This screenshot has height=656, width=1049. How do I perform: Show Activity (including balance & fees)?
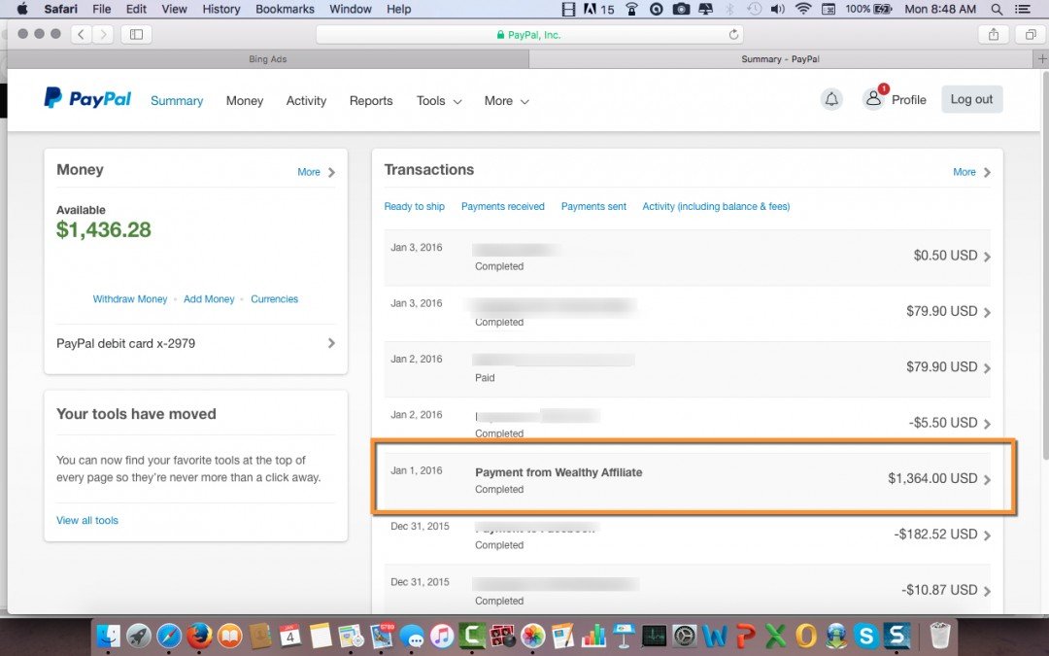tap(716, 206)
